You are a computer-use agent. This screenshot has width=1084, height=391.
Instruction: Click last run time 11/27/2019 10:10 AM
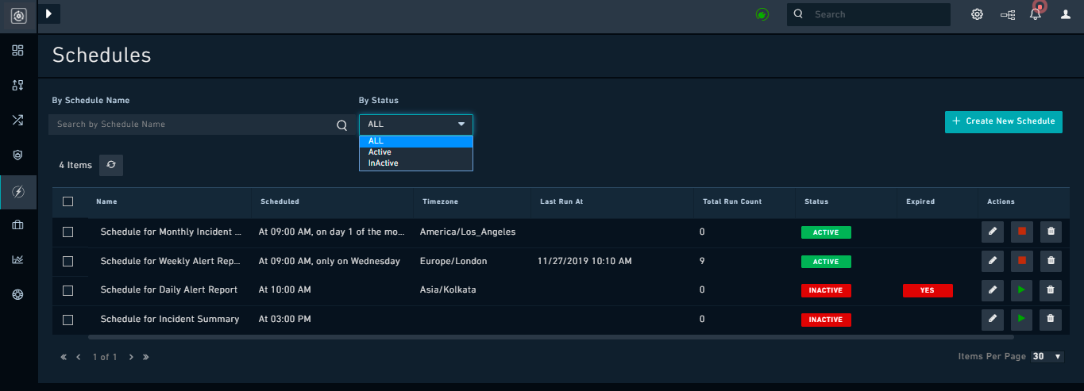point(584,261)
